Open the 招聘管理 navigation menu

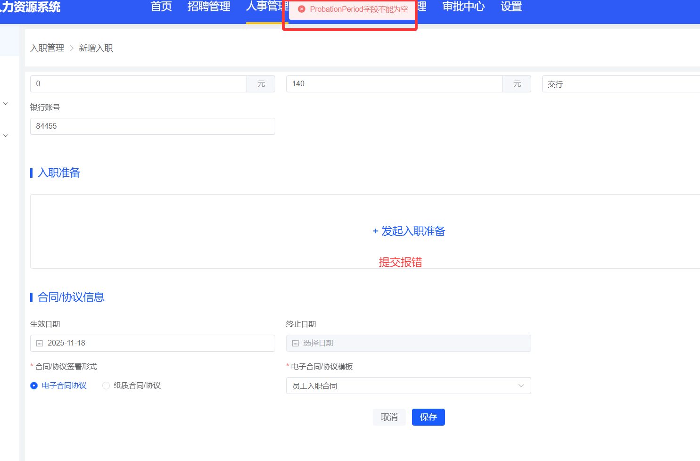[209, 7]
